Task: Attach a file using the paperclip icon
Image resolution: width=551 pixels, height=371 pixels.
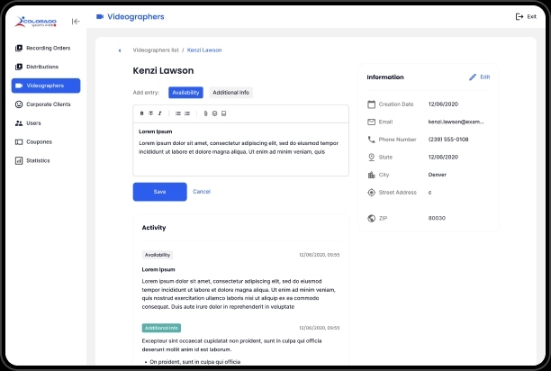Action: pos(205,113)
